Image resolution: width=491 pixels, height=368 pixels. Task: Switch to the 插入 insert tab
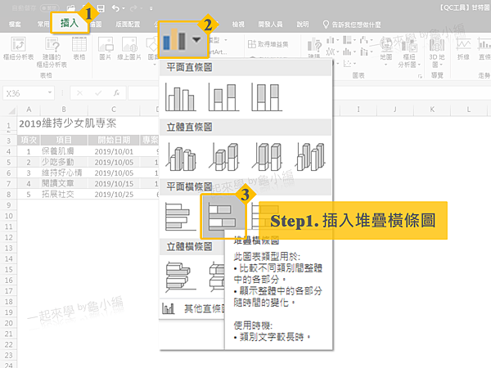[70, 23]
